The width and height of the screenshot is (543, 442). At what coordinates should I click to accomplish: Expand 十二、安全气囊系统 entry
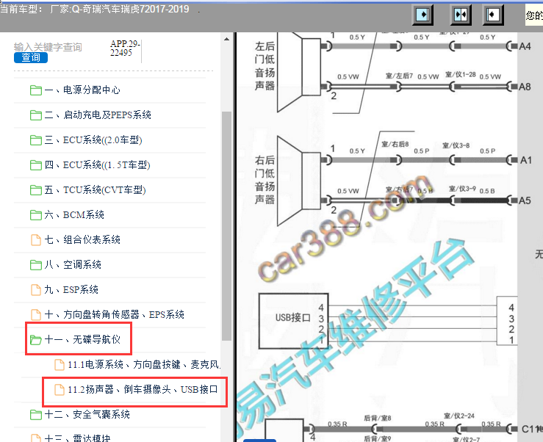pyautogui.click(x=87, y=414)
